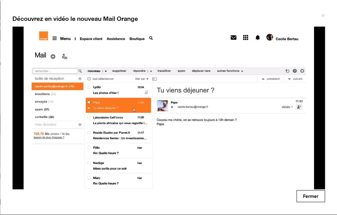This screenshot has height=215, width=337.
Task: Expand the nouveau dropdown arrow
Action: [106, 71]
